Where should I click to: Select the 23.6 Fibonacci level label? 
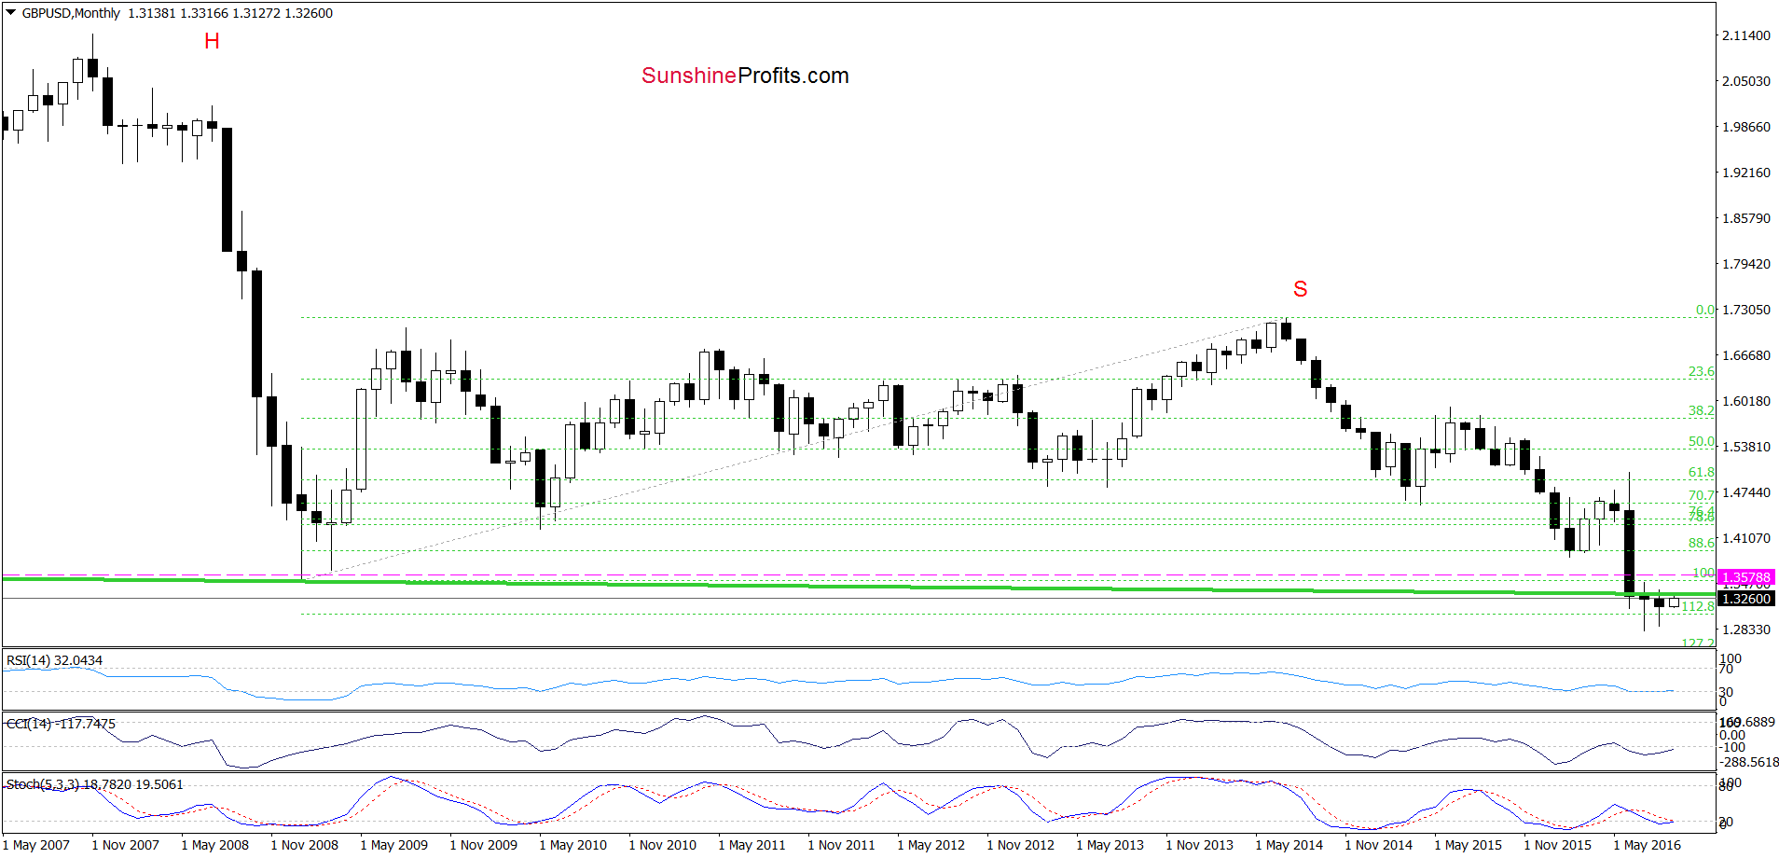click(1701, 371)
